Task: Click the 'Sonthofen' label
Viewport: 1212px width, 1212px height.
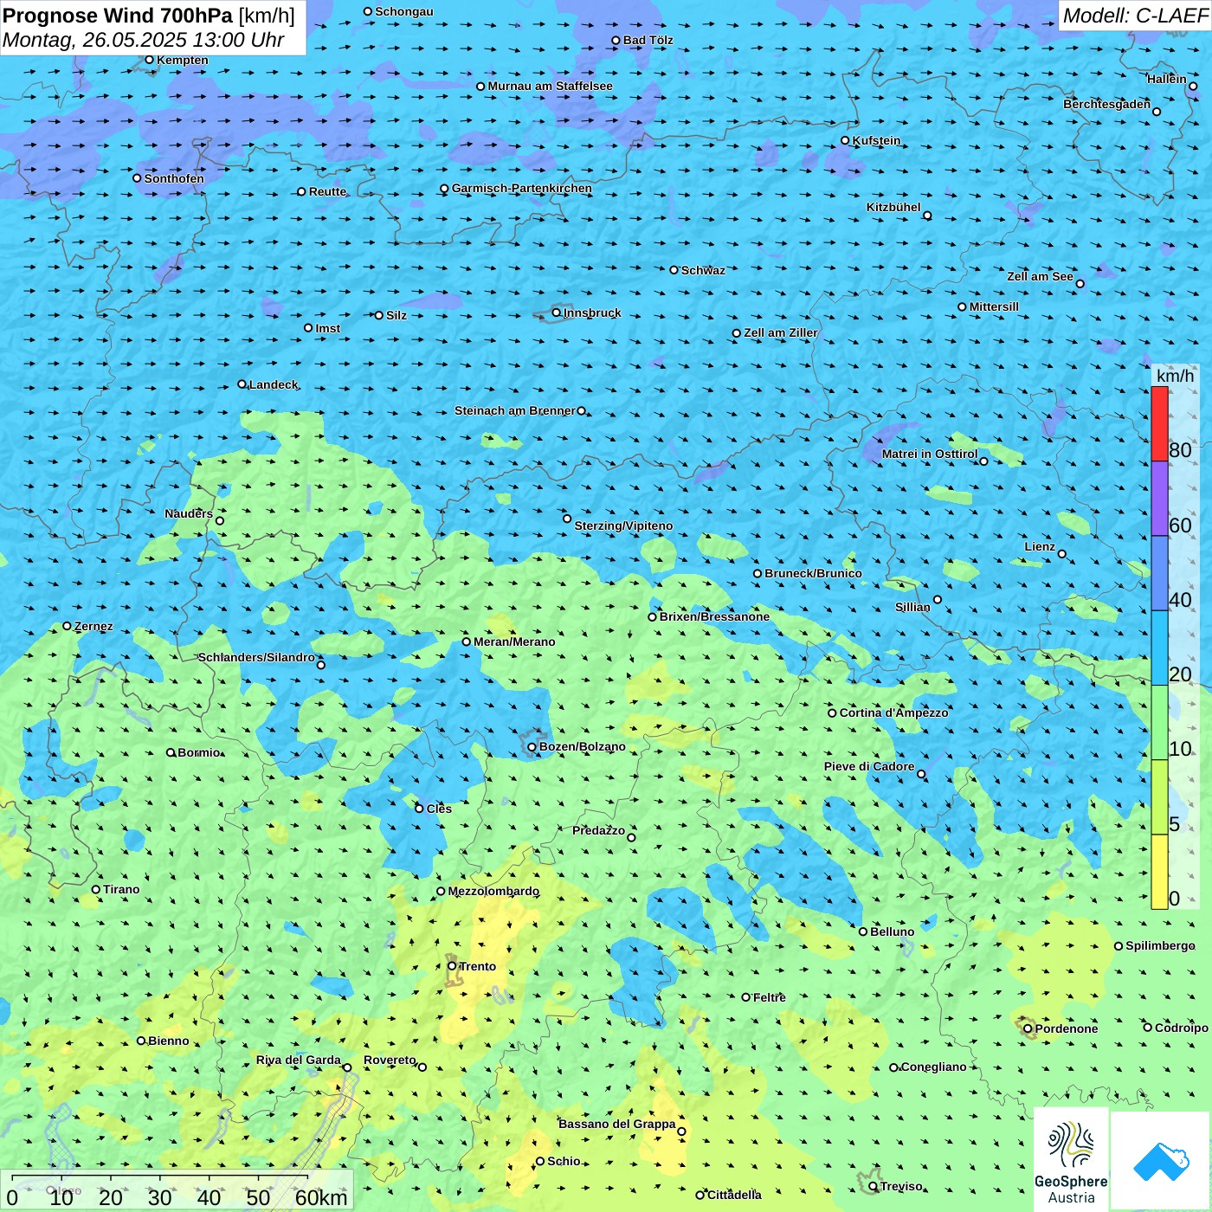Action: (x=174, y=178)
